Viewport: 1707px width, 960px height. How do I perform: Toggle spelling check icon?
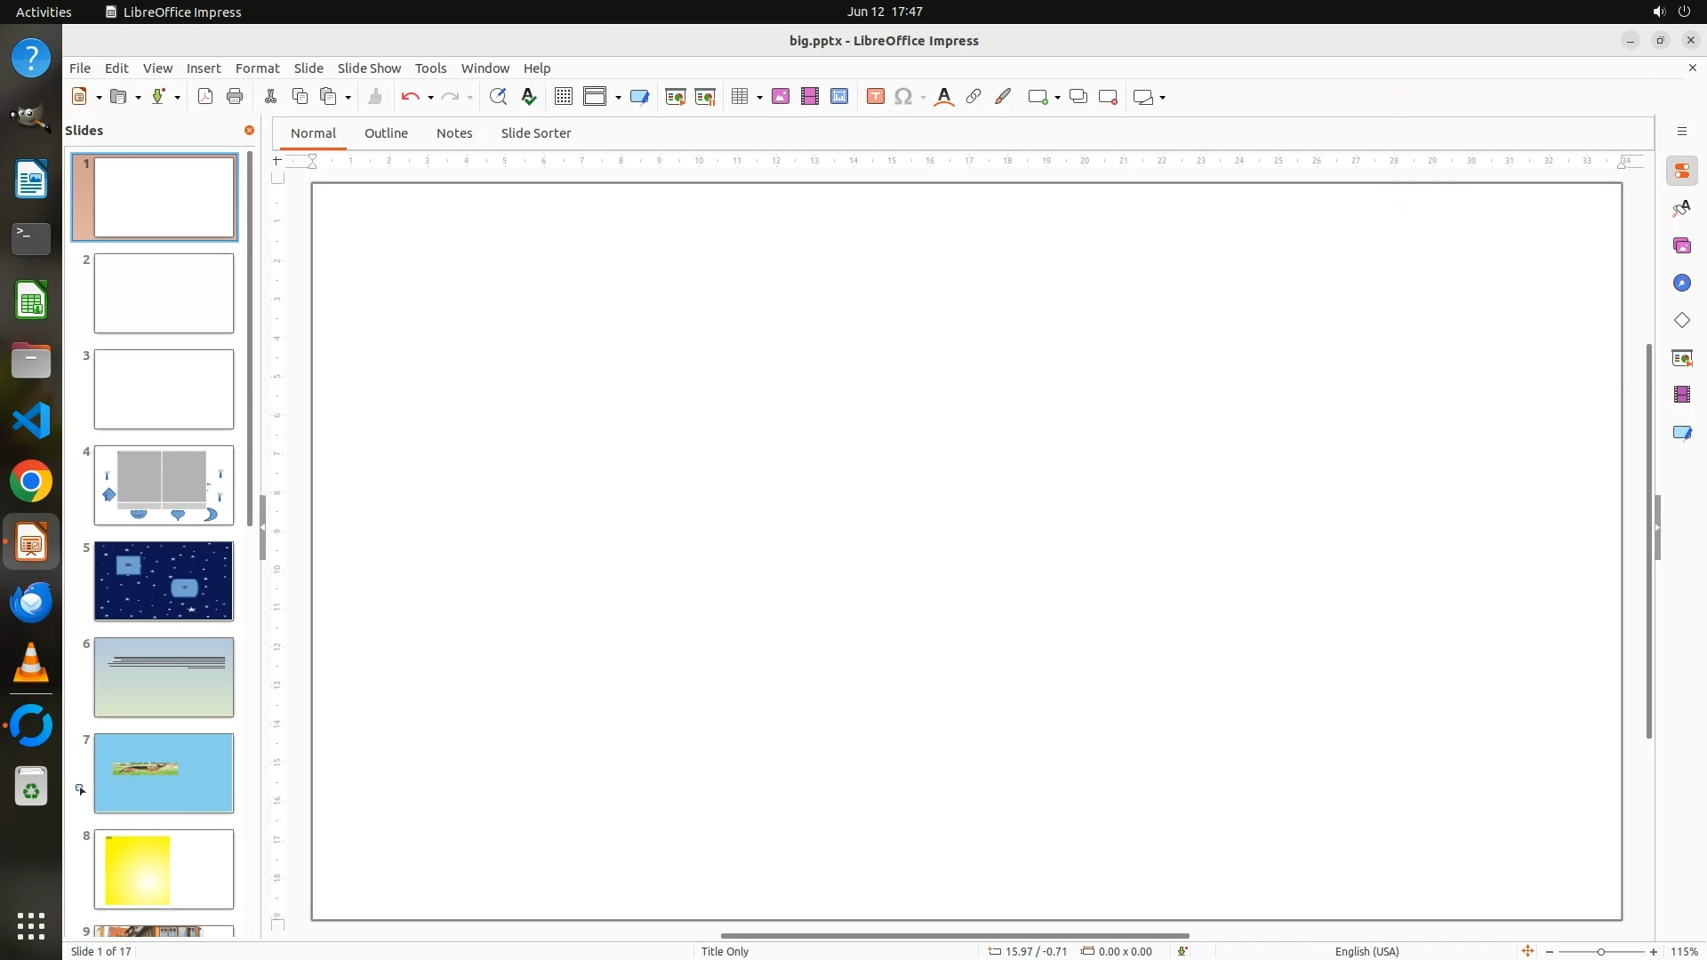pos(529,97)
